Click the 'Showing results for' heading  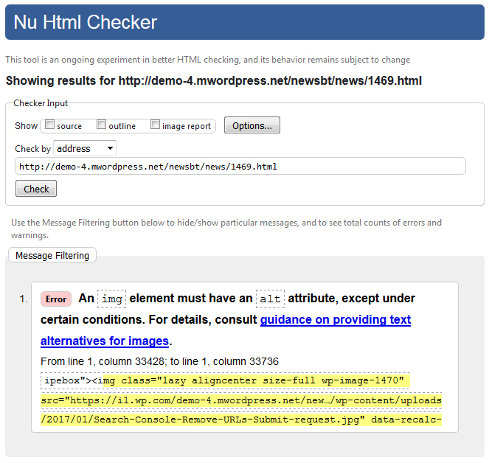click(214, 81)
